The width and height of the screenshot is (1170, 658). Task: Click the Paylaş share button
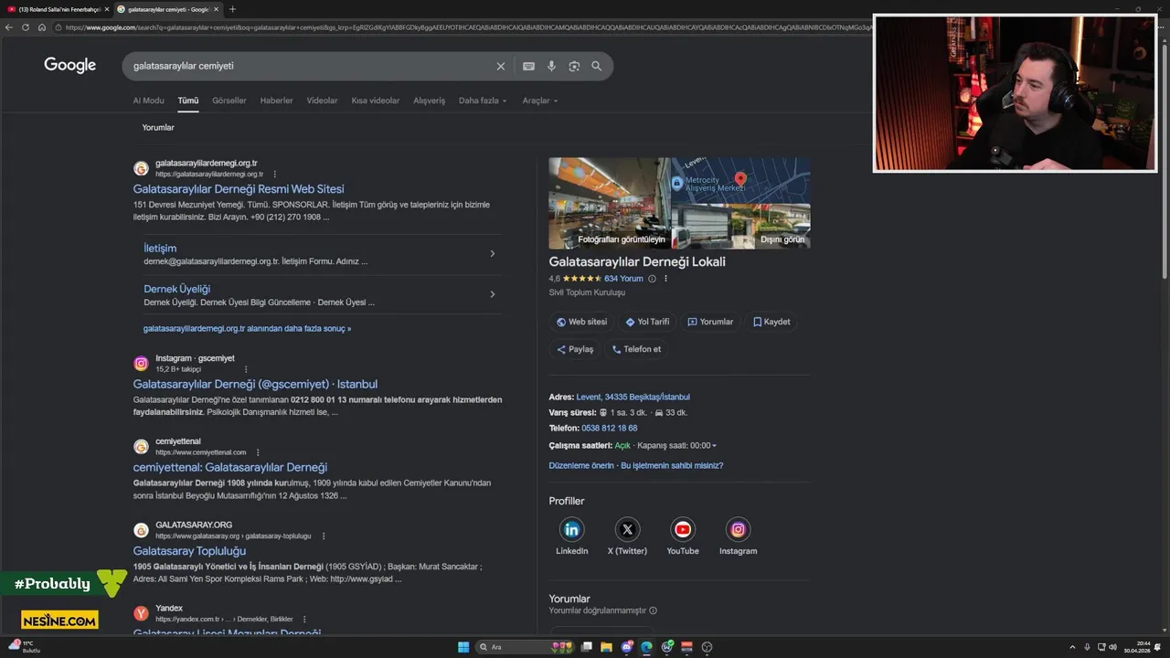coord(575,349)
